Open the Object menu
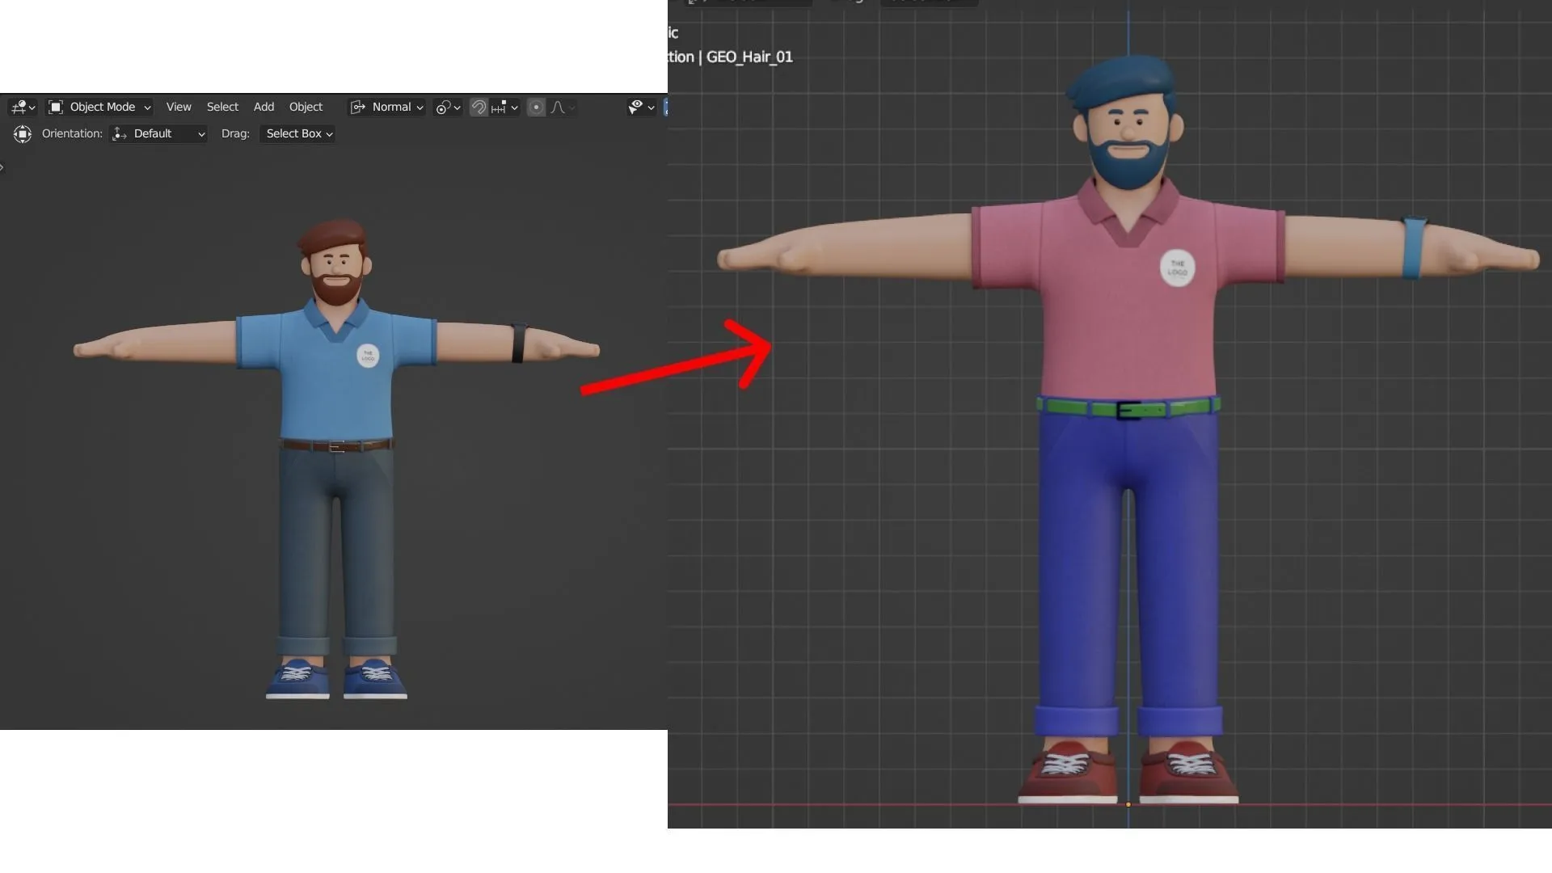The height and width of the screenshot is (873, 1552). [306, 107]
